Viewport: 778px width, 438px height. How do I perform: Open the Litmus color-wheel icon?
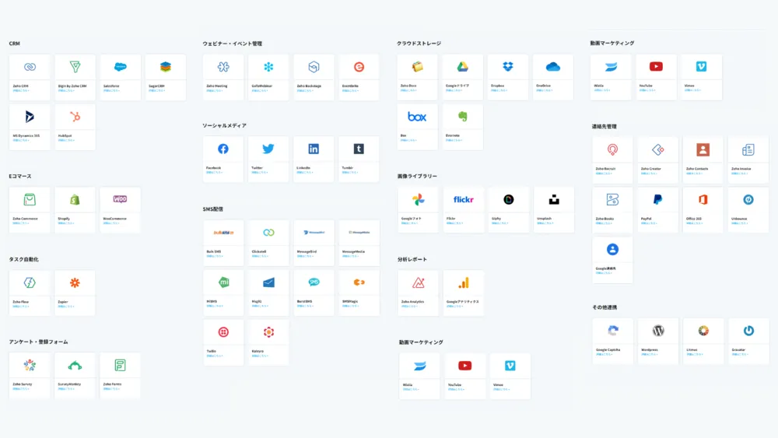click(703, 331)
